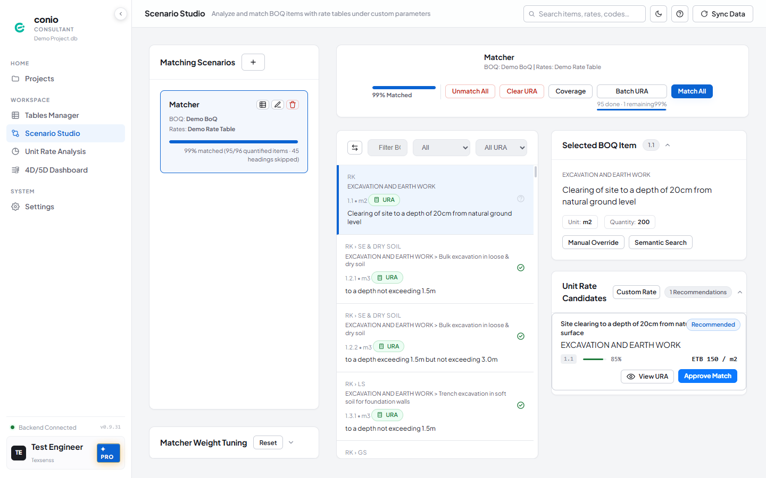Open Settings in the sidebar

65,207
